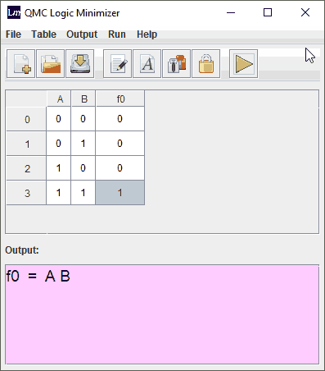Save using the disk drive icon
The image size is (325, 371).
point(80,64)
